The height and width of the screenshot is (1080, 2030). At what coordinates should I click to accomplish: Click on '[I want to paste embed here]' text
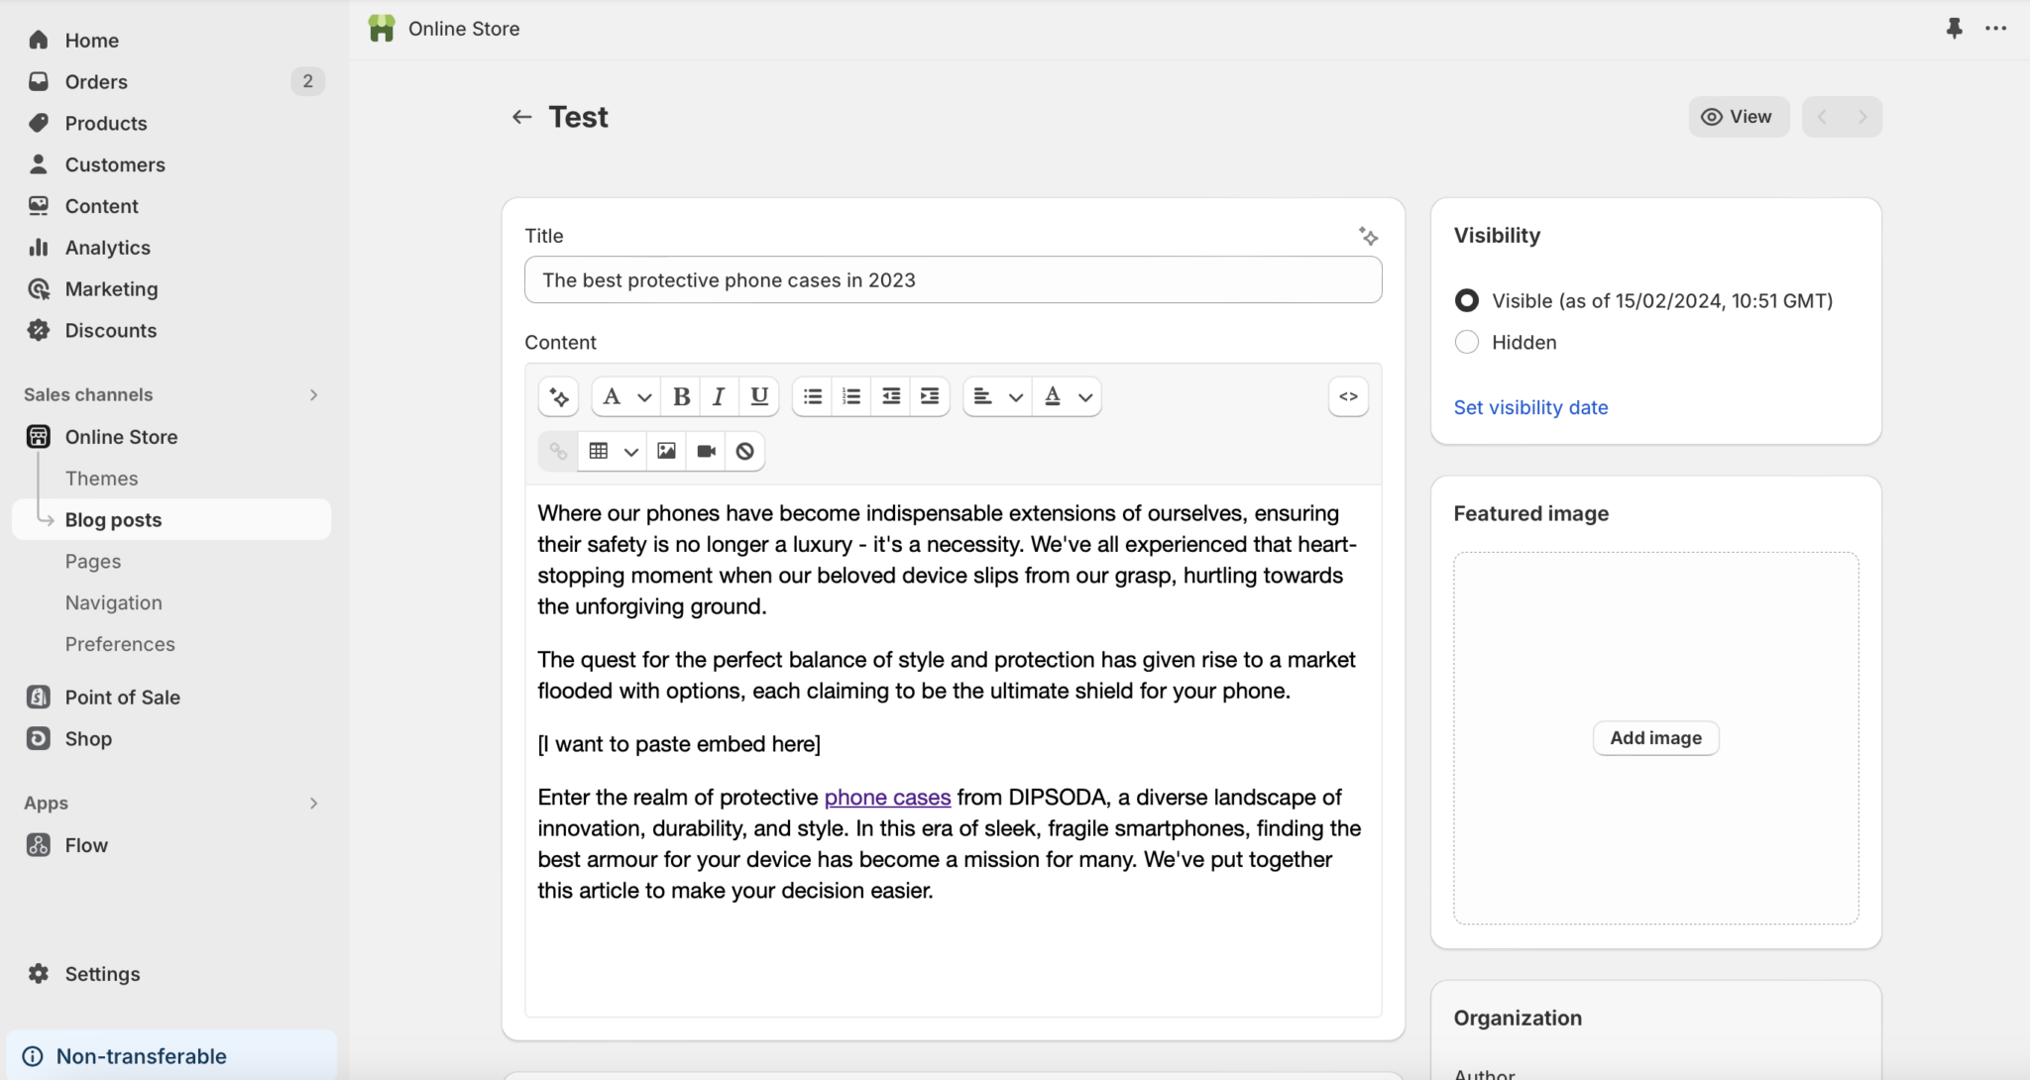click(x=679, y=744)
